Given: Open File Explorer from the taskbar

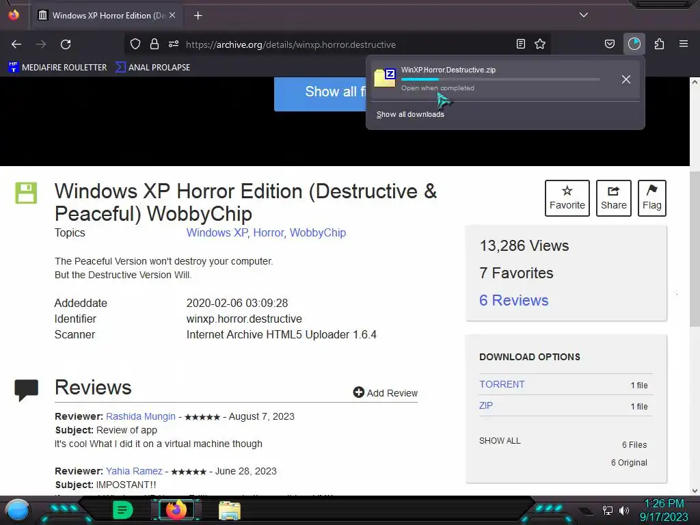Looking at the screenshot, I should coord(230,510).
